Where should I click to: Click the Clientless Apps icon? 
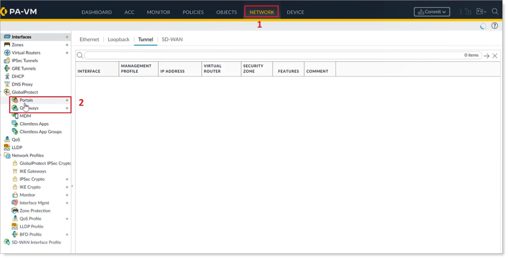point(15,124)
